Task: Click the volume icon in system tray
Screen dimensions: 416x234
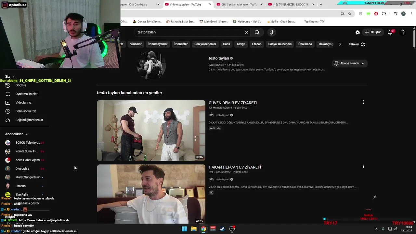Action: [x=395, y=229]
